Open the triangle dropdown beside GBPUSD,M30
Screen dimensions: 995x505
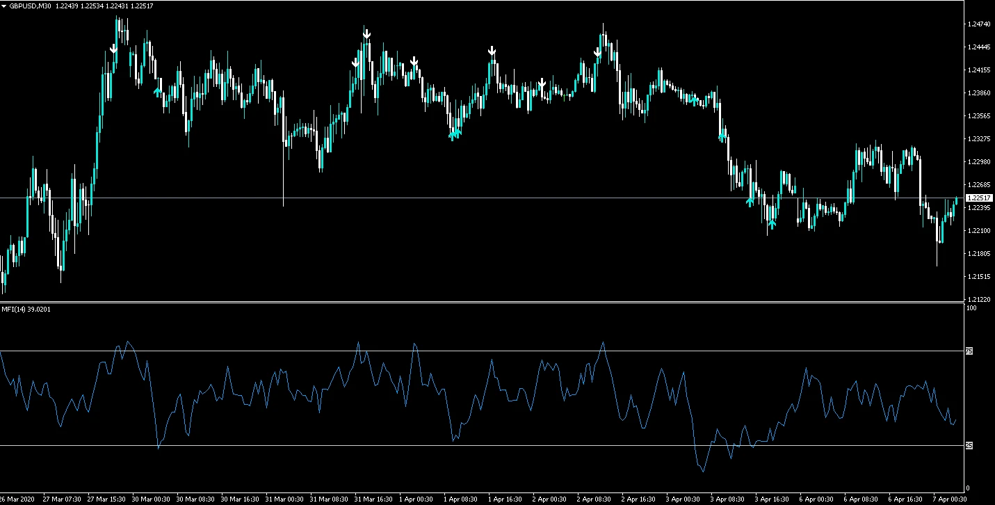[4, 6]
